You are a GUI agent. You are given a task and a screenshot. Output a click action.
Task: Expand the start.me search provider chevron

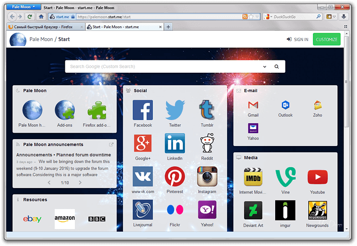point(265,67)
